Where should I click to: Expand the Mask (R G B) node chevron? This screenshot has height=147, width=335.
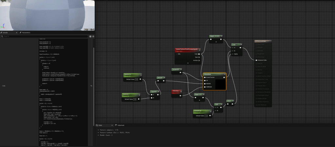[x=216, y=42]
